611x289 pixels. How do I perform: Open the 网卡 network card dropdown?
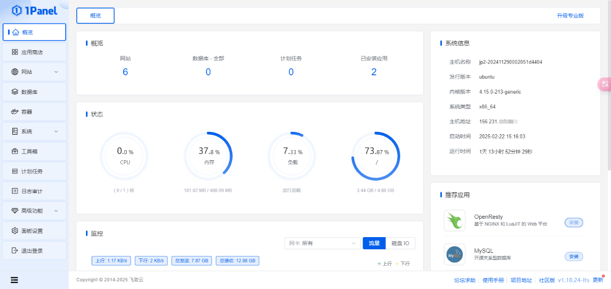click(322, 243)
